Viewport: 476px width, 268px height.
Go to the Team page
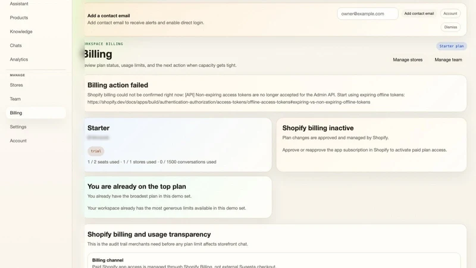click(x=15, y=99)
